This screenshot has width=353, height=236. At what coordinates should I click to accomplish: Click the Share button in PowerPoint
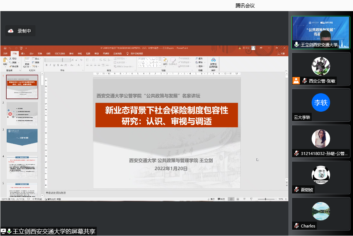pyautogui.click(x=281, y=53)
